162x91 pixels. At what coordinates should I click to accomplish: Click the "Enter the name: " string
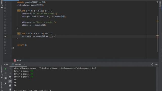pyautogui.click(x=46, y=14)
